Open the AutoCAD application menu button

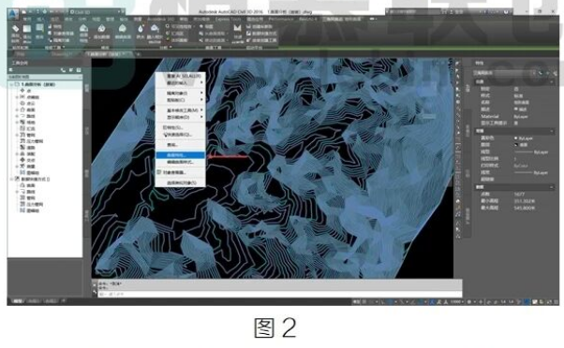pos(13,14)
